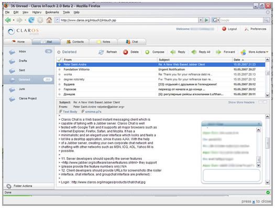Open the Sent folder
The image size is (275, 208).
point(22,71)
